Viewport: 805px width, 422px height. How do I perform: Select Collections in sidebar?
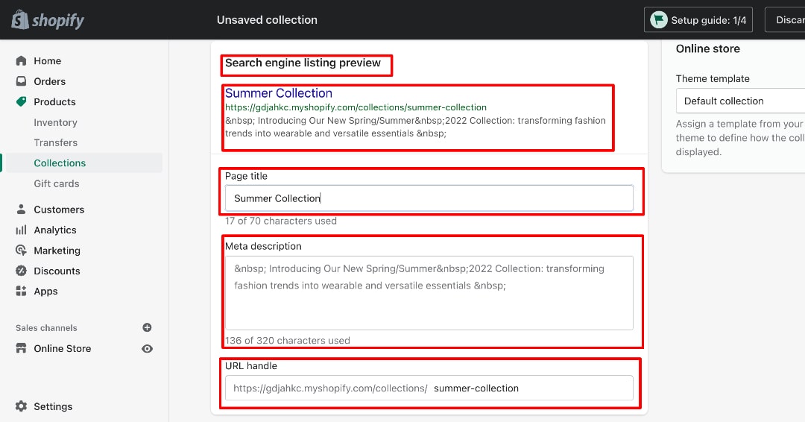60,163
